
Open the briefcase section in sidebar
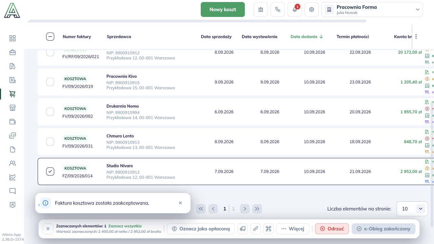[13, 52]
